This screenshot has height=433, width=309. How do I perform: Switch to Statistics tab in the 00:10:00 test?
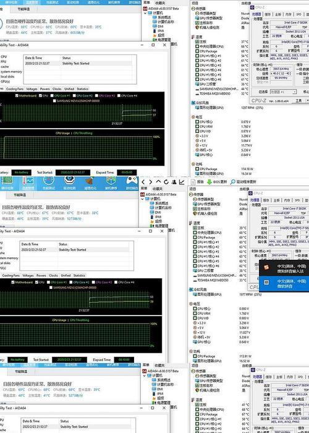[x=79, y=275]
